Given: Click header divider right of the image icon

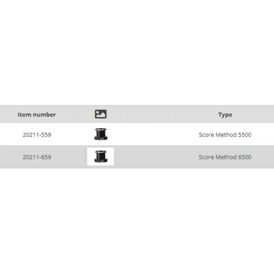Looking at the screenshot, I should click(128, 115).
